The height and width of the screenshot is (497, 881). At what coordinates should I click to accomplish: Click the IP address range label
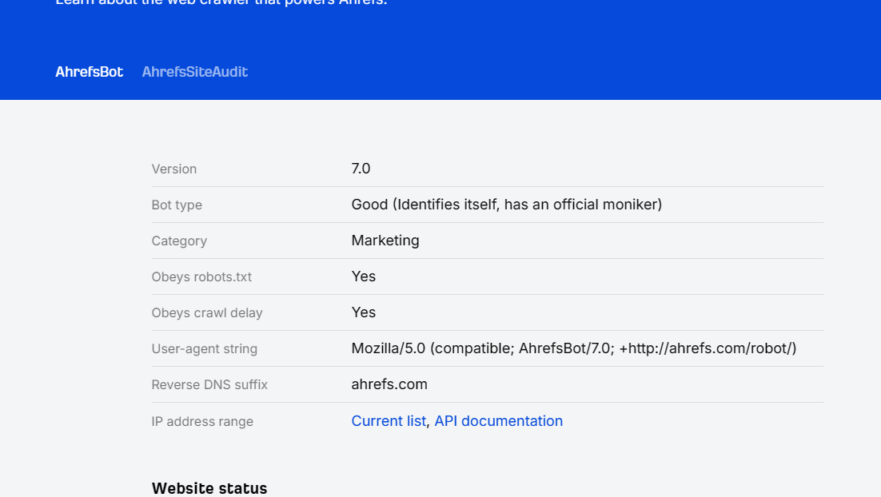pos(202,422)
